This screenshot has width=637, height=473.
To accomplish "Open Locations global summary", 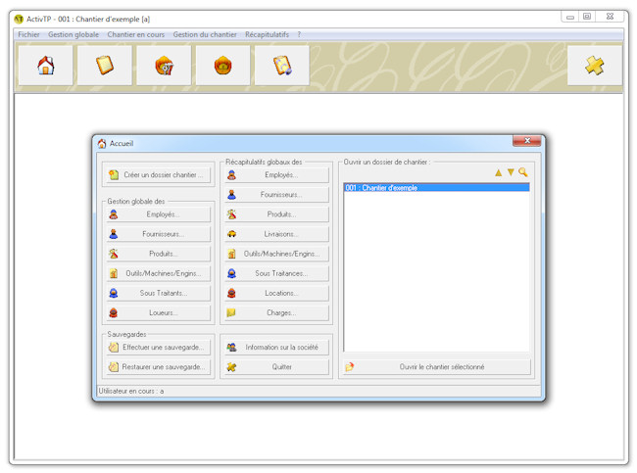I will click(276, 293).
